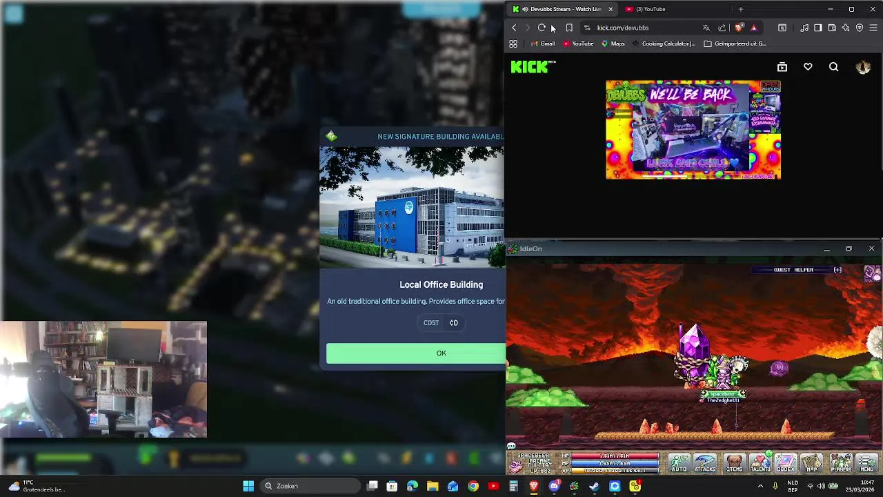Screen dimensions: 883x497
Task: Click the IdleOn HP bar
Action: 614,456
